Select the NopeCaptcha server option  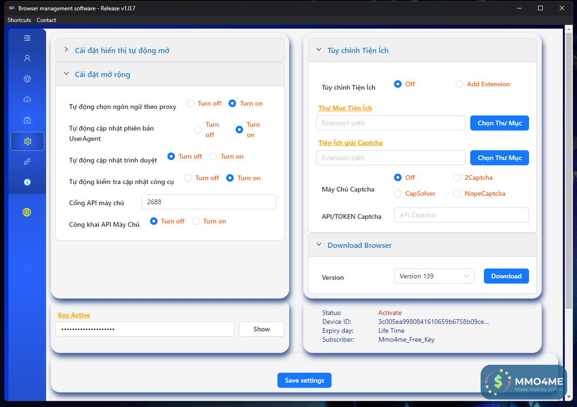[457, 193]
